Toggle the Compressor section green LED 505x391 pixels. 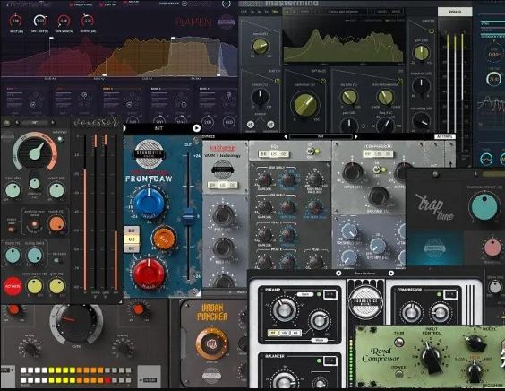pos(439,294)
